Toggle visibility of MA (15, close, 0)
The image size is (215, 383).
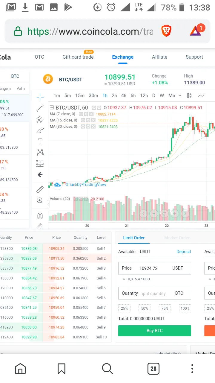(x=83, y=120)
